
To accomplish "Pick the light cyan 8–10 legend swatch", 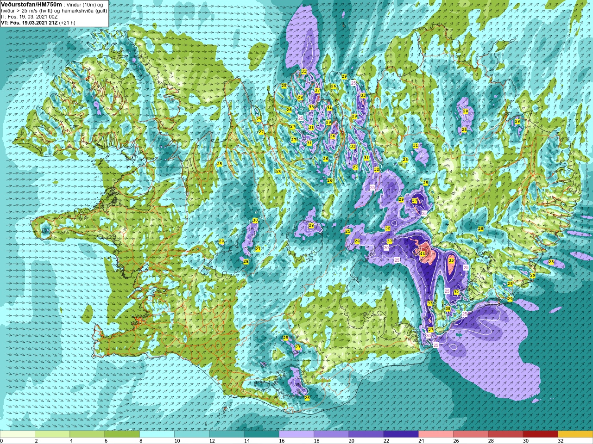I will tap(157, 434).
